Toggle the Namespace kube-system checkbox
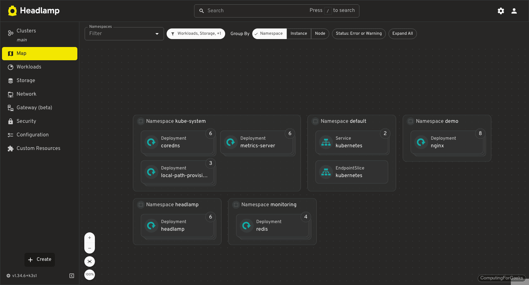529x285 pixels. [x=141, y=121]
